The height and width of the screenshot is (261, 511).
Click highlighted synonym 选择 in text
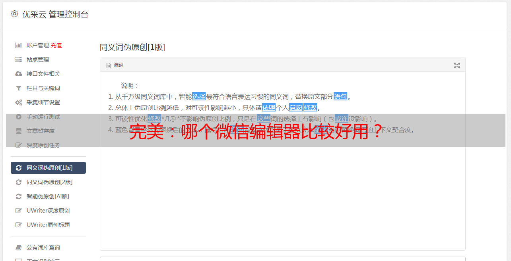[x=199, y=96]
